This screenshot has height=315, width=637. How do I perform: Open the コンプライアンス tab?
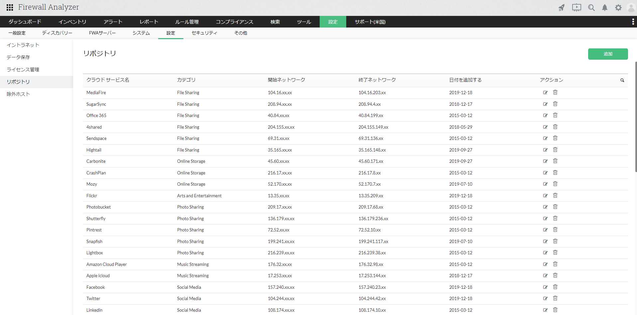[x=235, y=22]
